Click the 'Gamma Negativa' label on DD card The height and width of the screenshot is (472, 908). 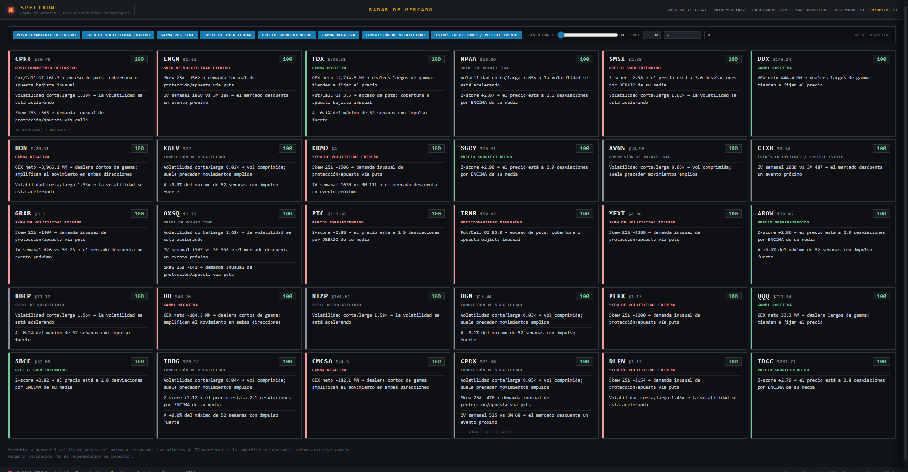[181, 305]
